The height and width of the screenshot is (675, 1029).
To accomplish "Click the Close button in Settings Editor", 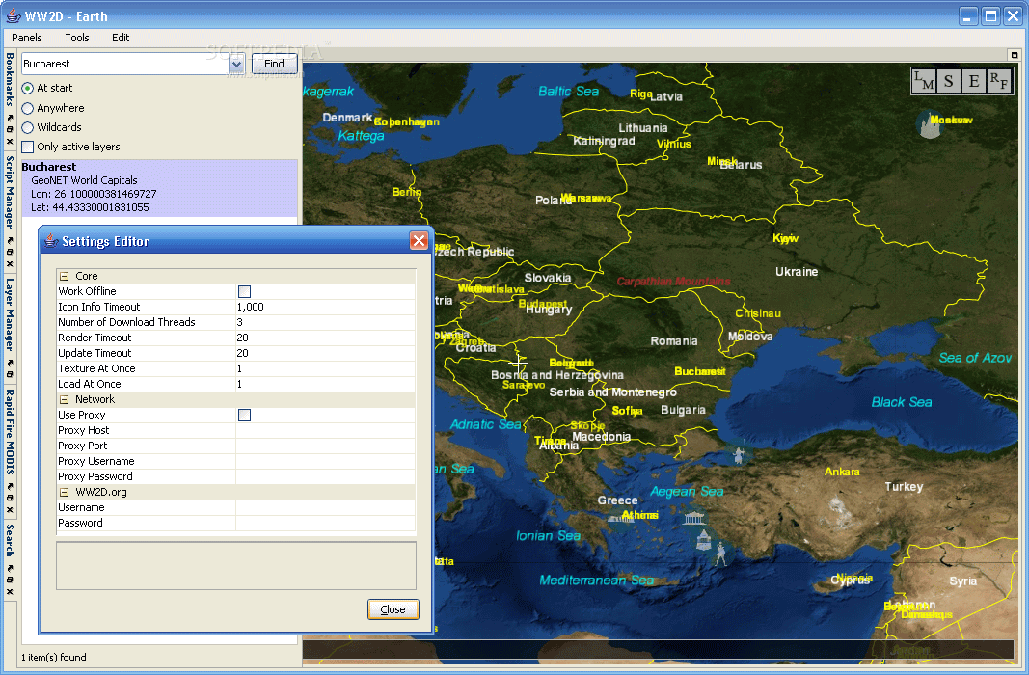I will click(393, 609).
